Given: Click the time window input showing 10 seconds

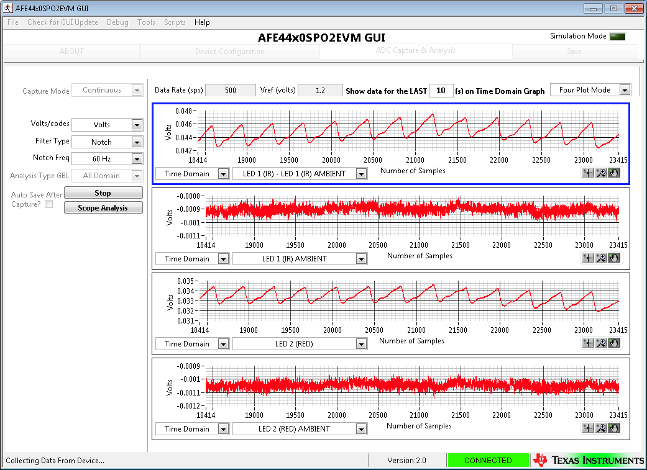Looking at the screenshot, I should click(x=441, y=89).
